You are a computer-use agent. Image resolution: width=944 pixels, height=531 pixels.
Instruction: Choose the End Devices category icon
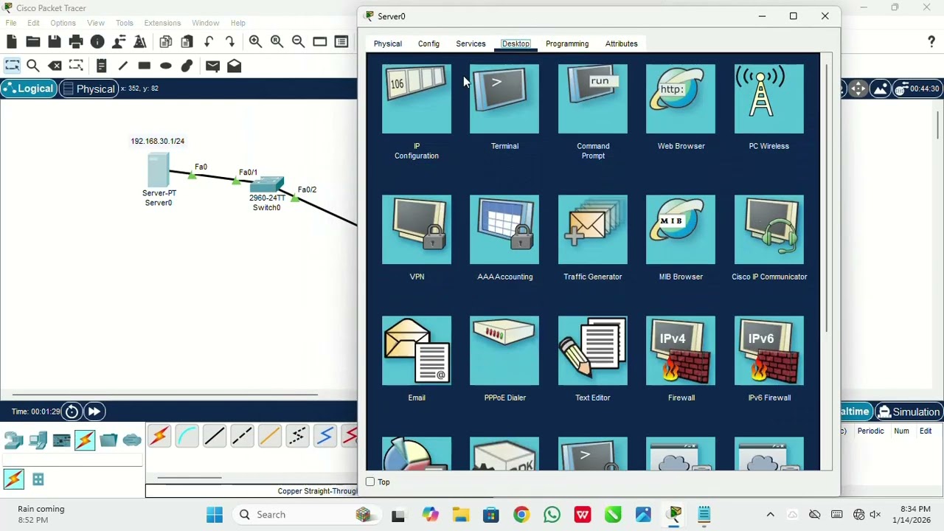point(38,440)
